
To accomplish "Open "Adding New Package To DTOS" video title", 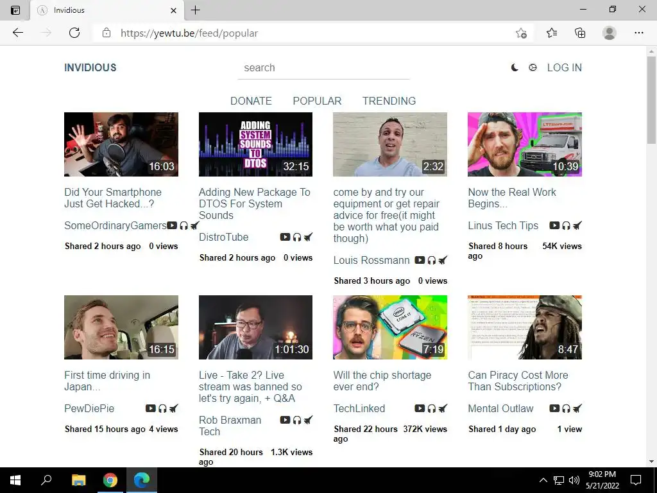I will 254,203.
